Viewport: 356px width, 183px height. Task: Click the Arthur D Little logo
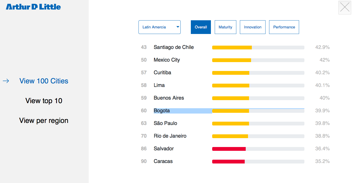pyautogui.click(x=33, y=7)
